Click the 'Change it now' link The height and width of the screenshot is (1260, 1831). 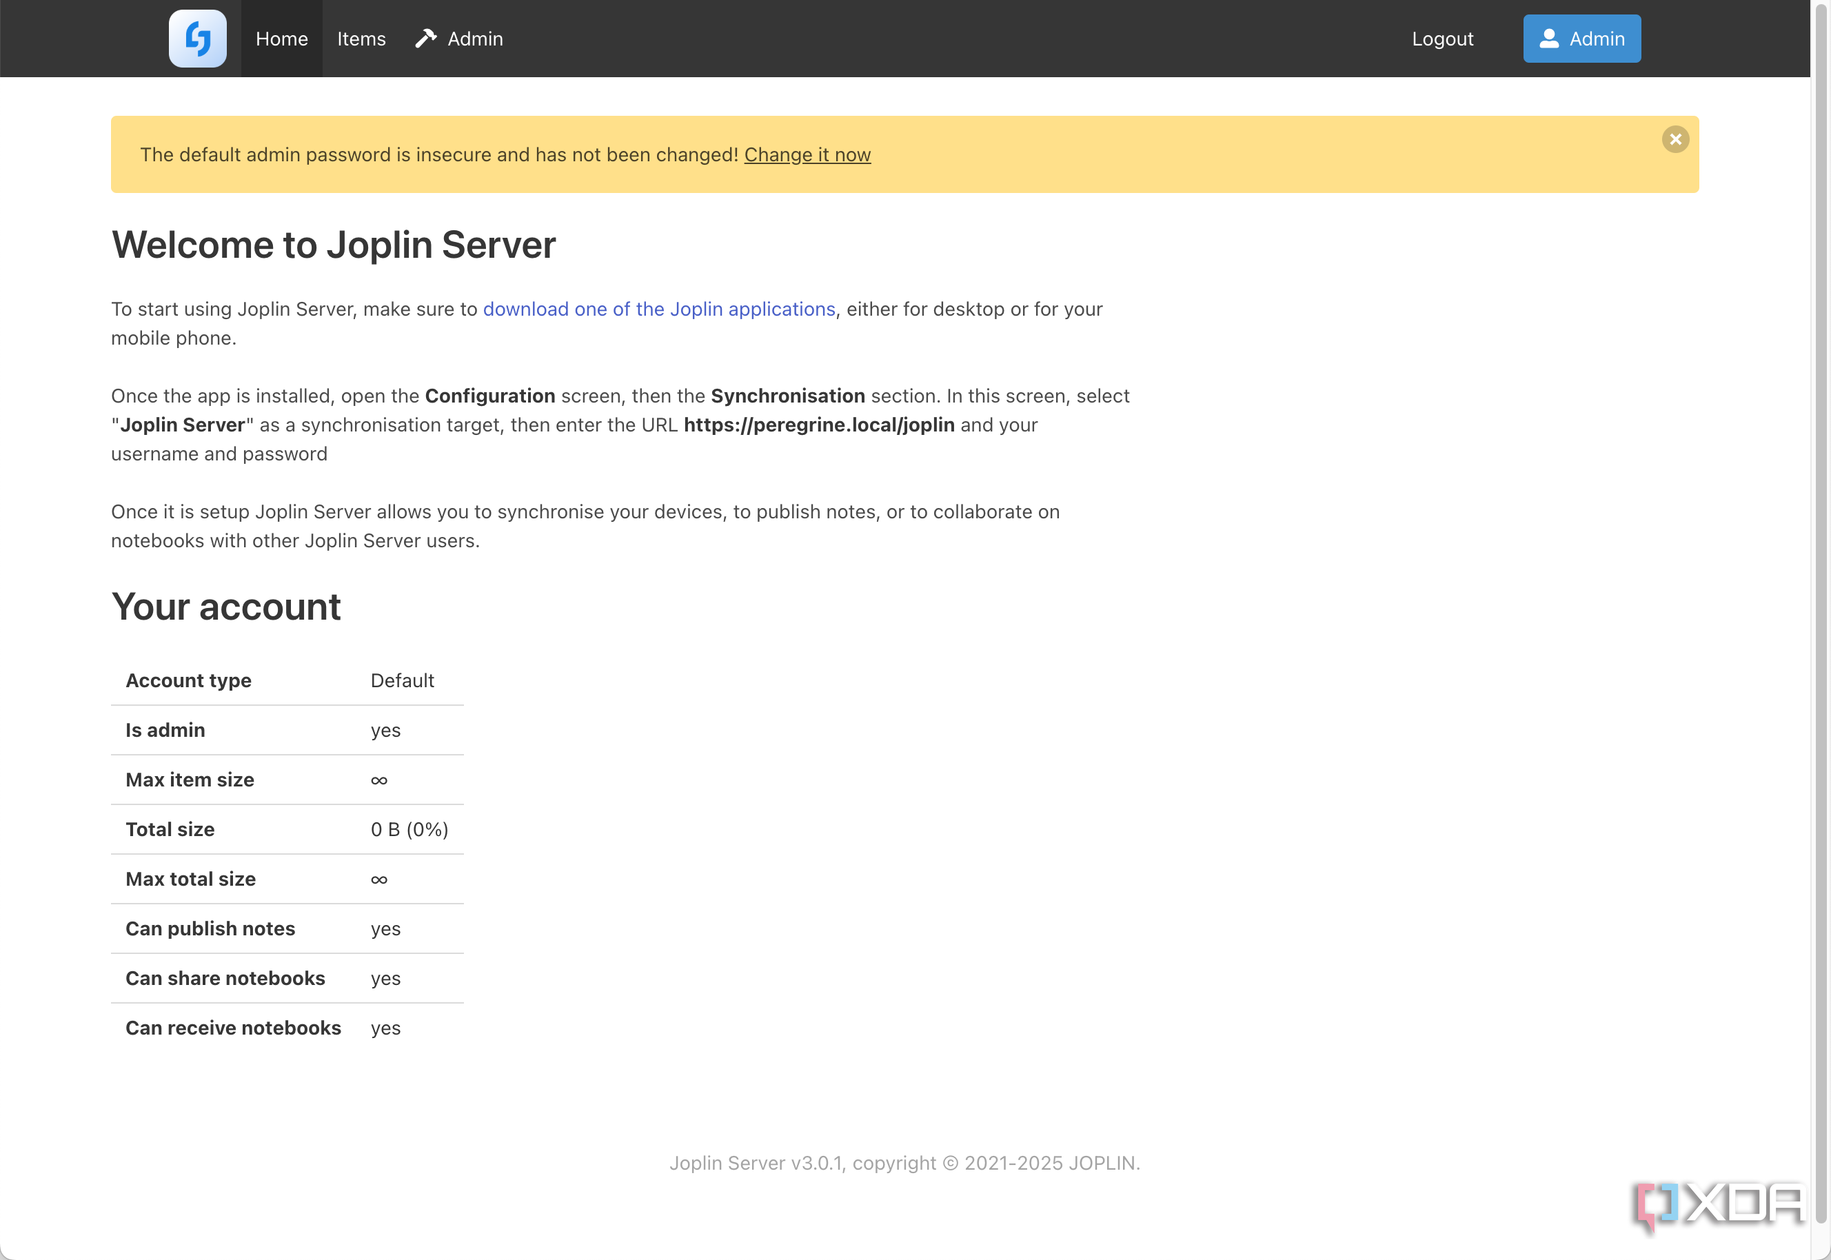click(807, 154)
